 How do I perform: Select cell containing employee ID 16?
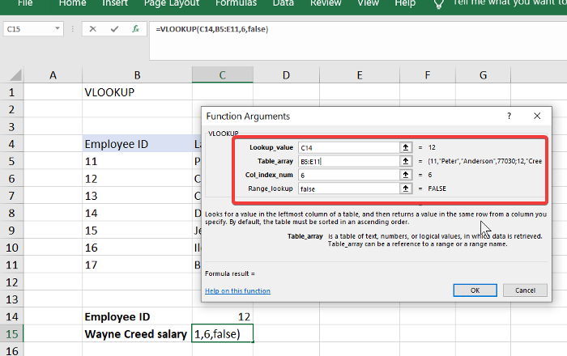137,248
